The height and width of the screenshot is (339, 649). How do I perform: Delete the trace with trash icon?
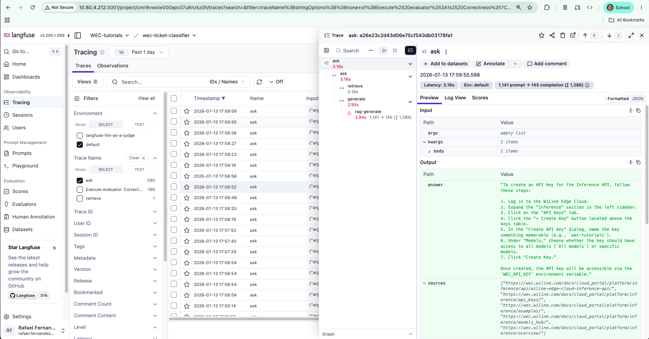click(x=563, y=35)
